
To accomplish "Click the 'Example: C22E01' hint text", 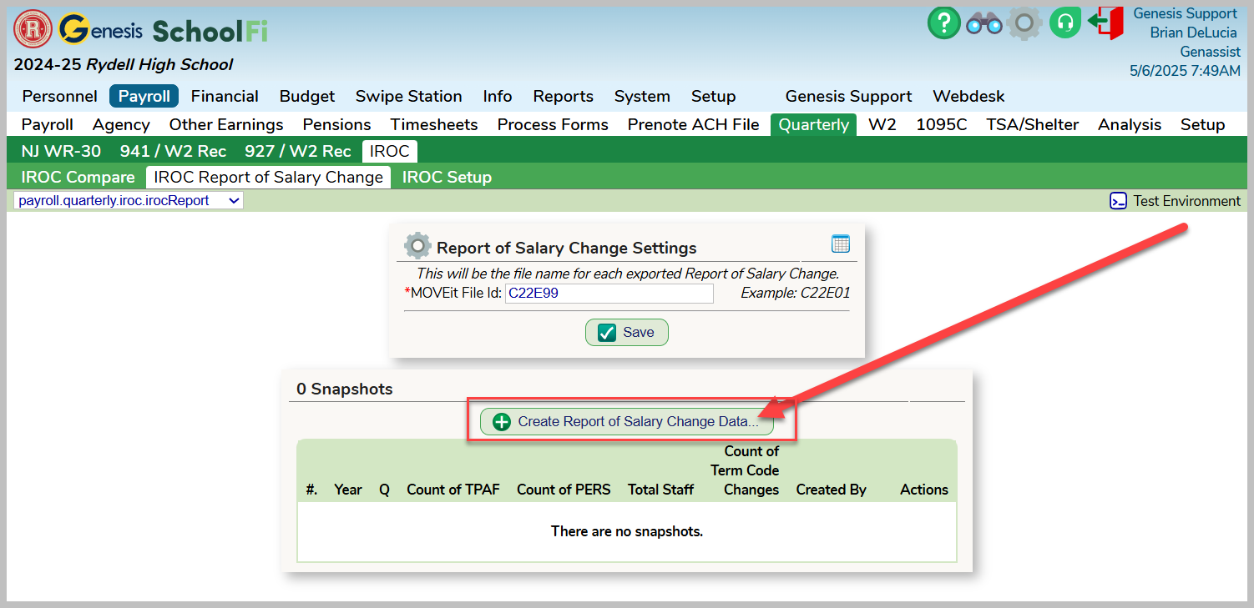I will point(796,293).
